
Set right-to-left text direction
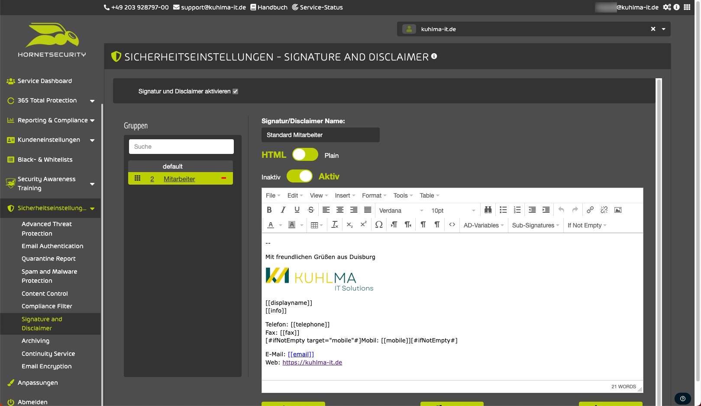pyautogui.click(x=408, y=225)
